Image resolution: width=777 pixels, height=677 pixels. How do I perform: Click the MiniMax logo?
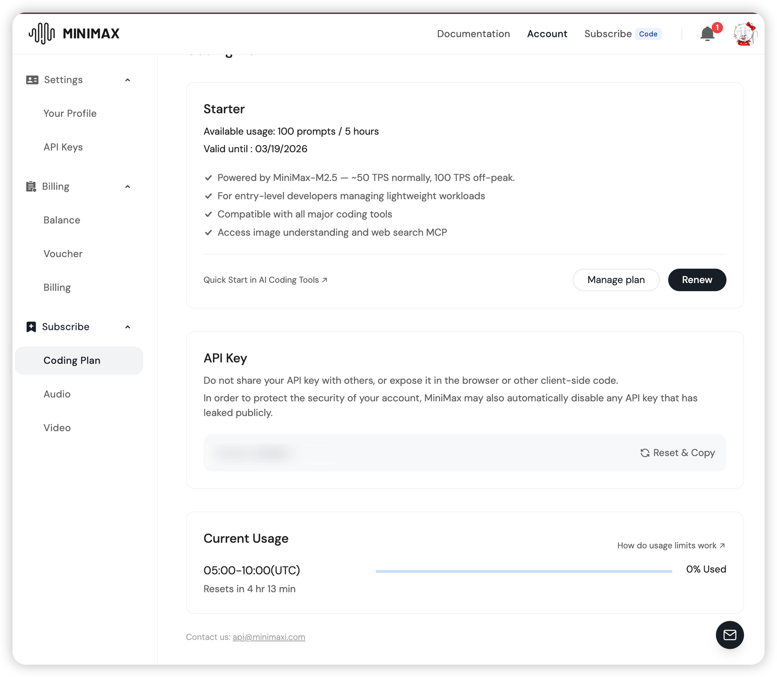point(74,34)
